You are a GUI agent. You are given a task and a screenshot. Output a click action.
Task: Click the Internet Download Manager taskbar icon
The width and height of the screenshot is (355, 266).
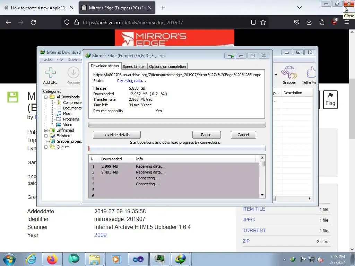180,259
